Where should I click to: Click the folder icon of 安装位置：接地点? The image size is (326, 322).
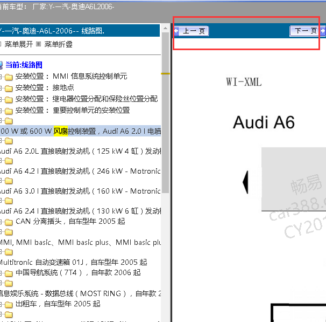9,88
